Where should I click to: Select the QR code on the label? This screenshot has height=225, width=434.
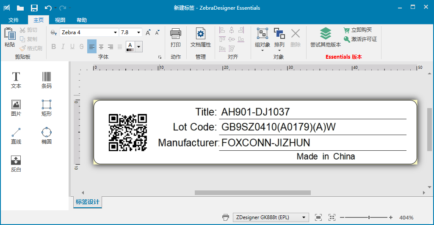[x=127, y=132]
